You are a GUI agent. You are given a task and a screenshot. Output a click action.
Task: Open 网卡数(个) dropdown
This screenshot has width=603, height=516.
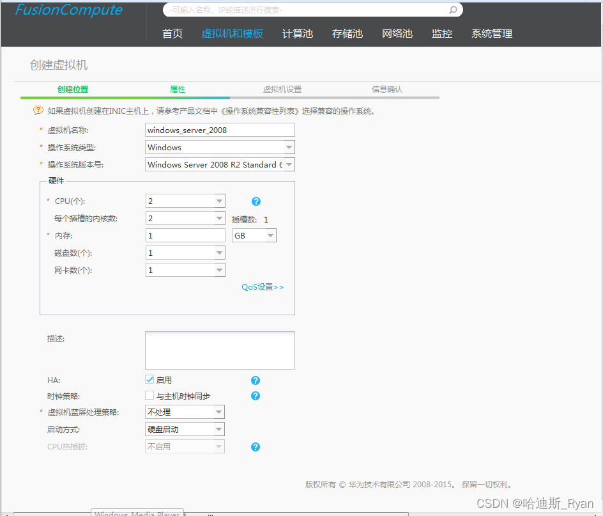[x=185, y=270]
